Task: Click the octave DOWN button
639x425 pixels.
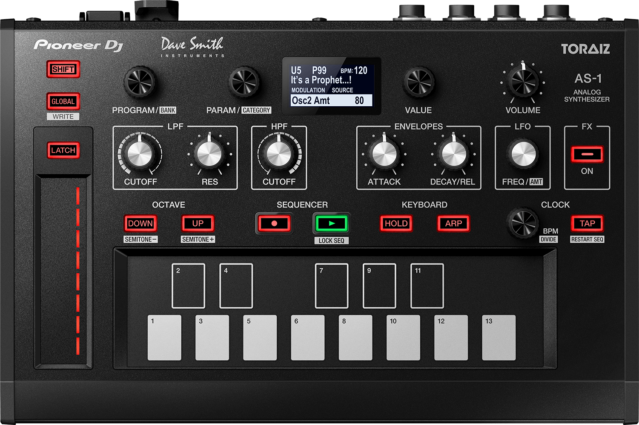Action: (x=140, y=224)
